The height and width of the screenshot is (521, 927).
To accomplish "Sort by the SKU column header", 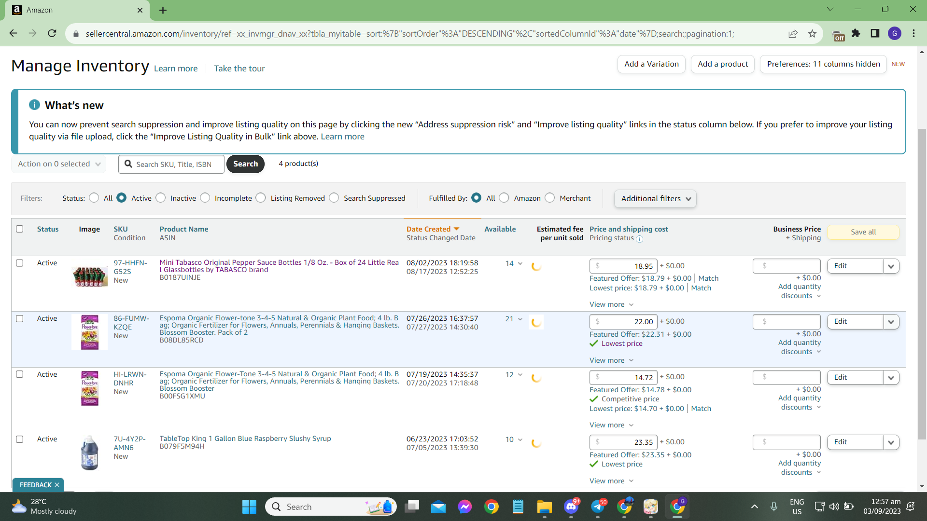I will (x=121, y=229).
